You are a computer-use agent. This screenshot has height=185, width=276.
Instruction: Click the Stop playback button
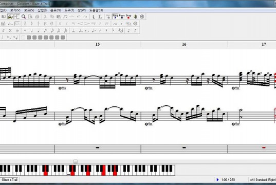click(128, 16)
